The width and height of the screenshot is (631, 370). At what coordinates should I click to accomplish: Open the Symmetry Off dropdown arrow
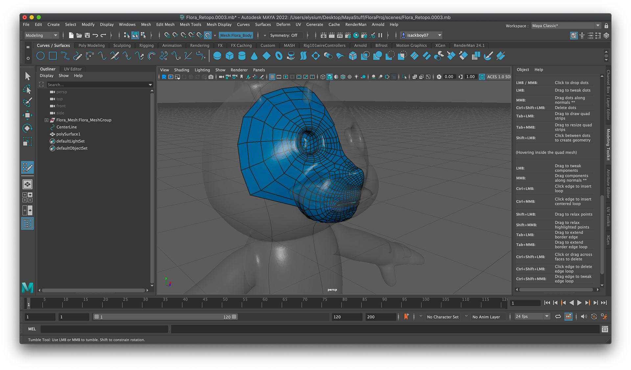(x=265, y=35)
